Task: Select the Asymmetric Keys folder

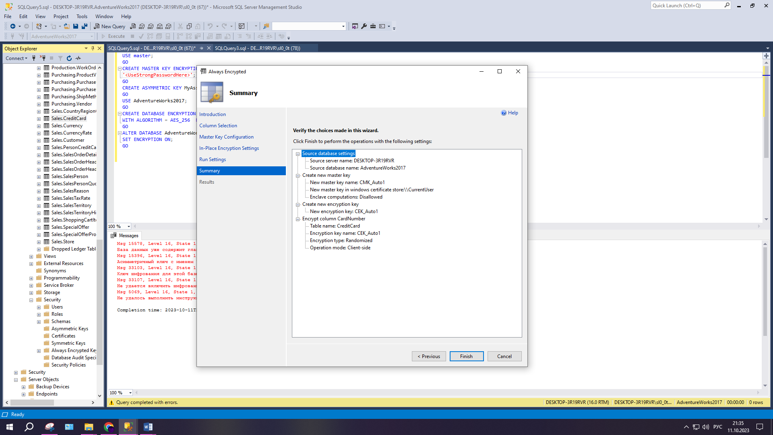Action: click(x=70, y=329)
